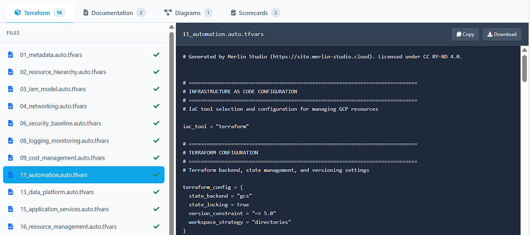Click the file list scrollbar thumb
Image resolution: width=531 pixels, height=235 pixels.
click(171, 133)
